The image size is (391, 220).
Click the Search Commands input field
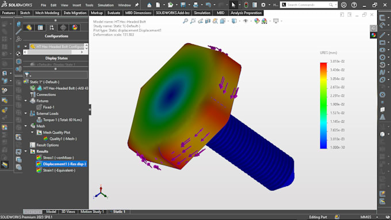point(308,5)
